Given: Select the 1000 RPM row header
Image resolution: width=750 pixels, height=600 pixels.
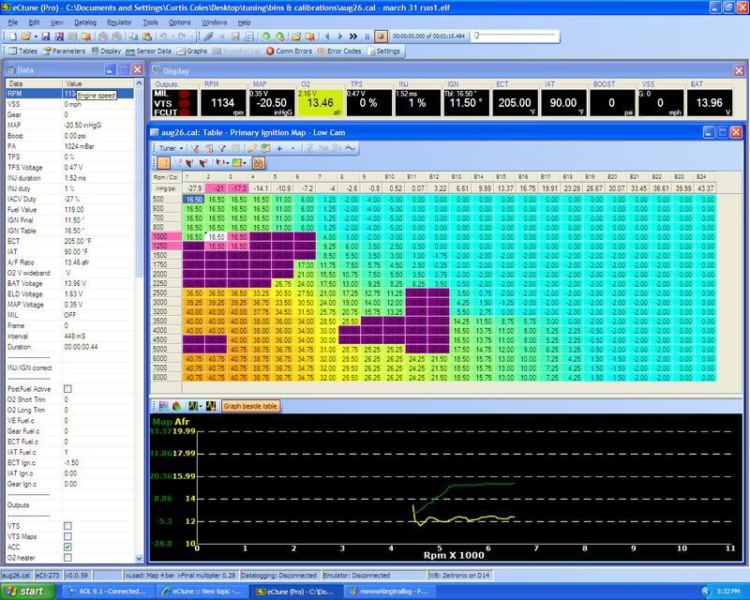Looking at the screenshot, I should click(x=166, y=237).
